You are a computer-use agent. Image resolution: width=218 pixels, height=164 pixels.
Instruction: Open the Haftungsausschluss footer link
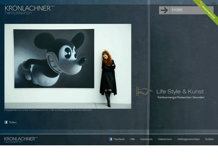coord(189,139)
